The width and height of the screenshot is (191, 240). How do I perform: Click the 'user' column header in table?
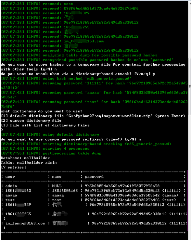click(x=10, y=177)
